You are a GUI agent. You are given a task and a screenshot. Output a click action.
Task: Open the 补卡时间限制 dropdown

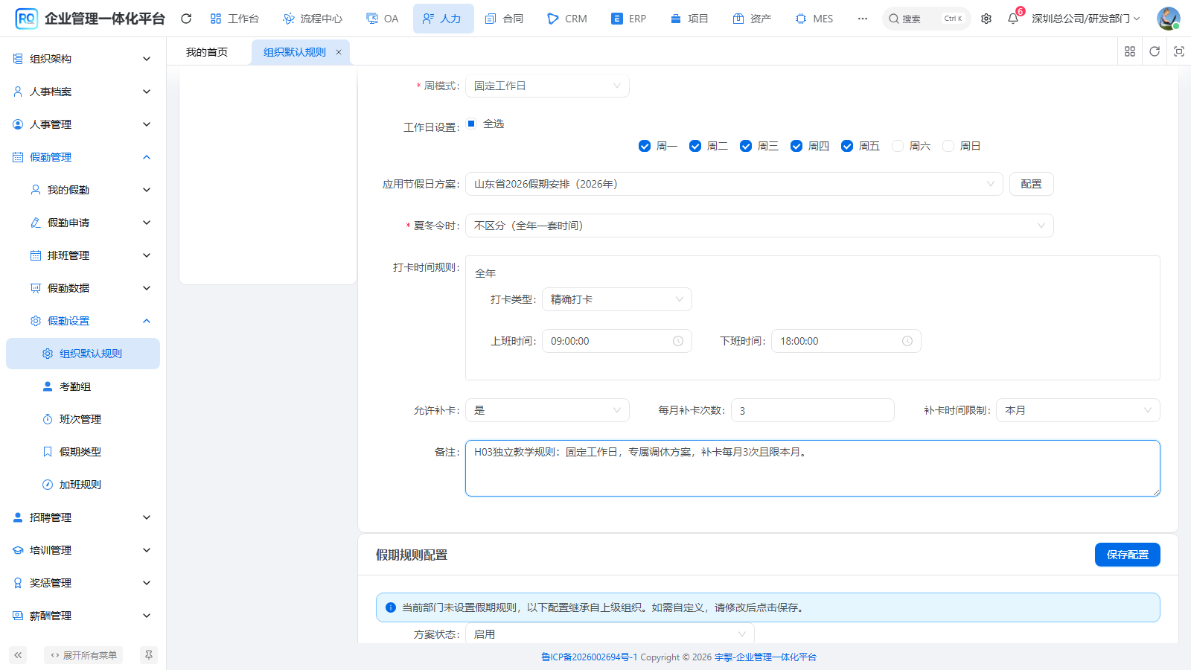point(1078,410)
